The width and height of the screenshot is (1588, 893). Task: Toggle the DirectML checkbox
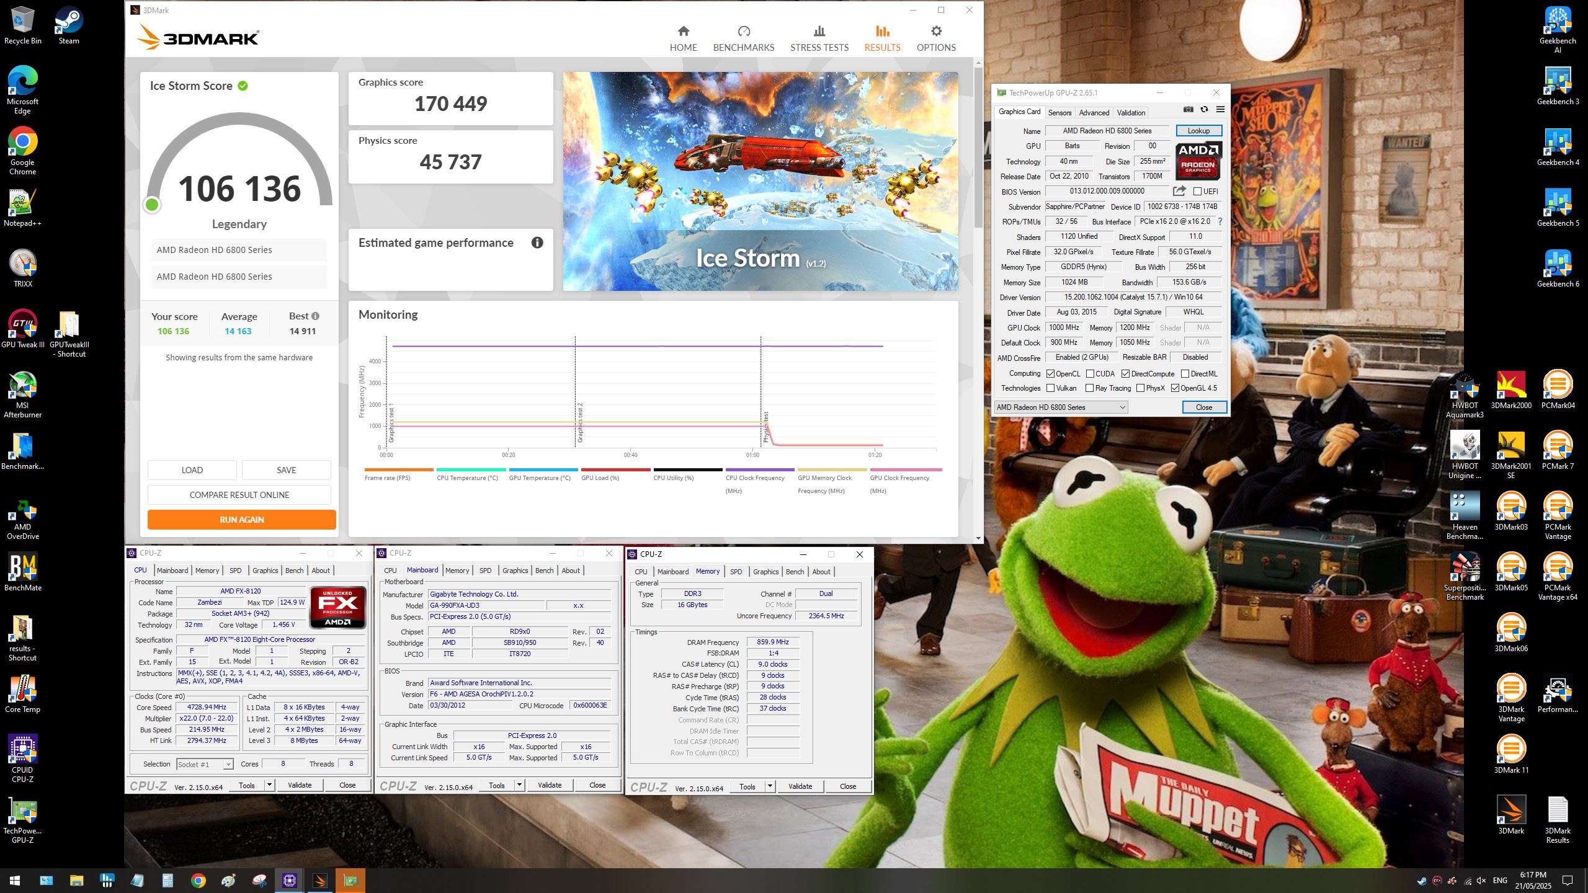(x=1185, y=374)
